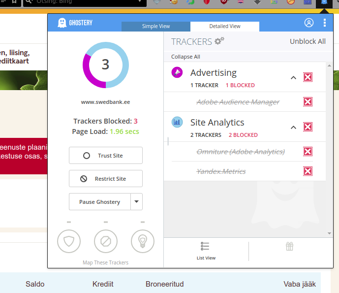Click Yandex.Metrics tracker name
Image resolution: width=339 pixels, height=293 pixels.
click(x=221, y=171)
